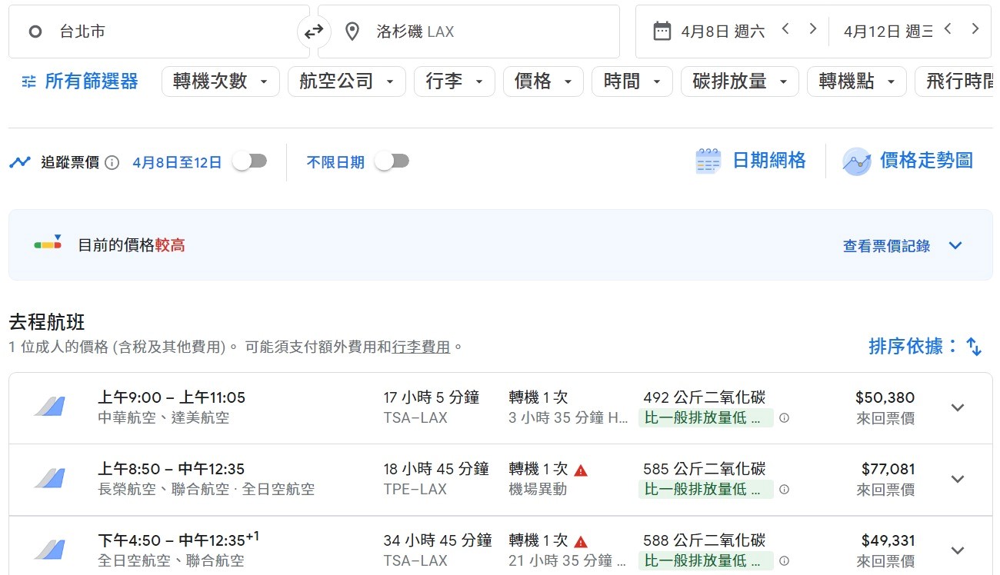Click emissions info icon for $50,380 flight
The width and height of the screenshot is (1000, 575).
click(784, 418)
